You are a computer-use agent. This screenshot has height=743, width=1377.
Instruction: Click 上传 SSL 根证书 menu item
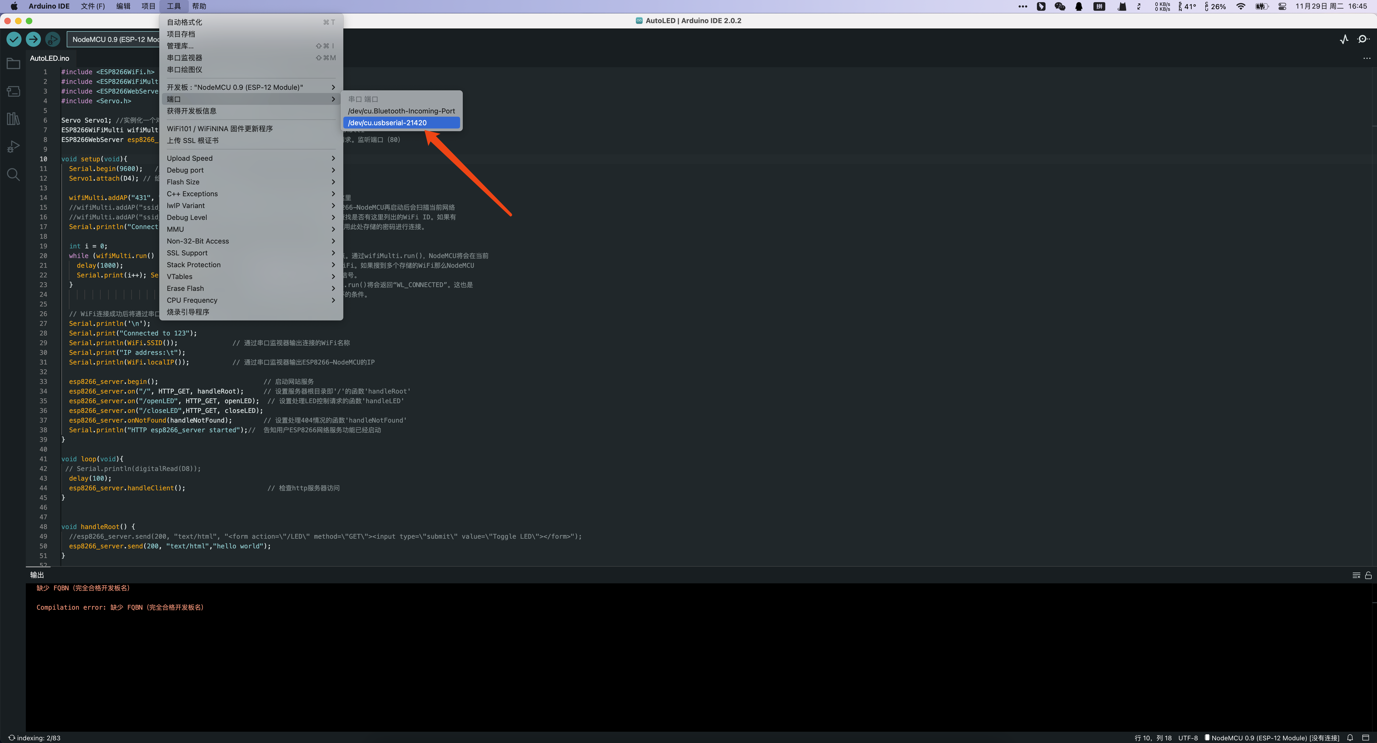[251, 141]
